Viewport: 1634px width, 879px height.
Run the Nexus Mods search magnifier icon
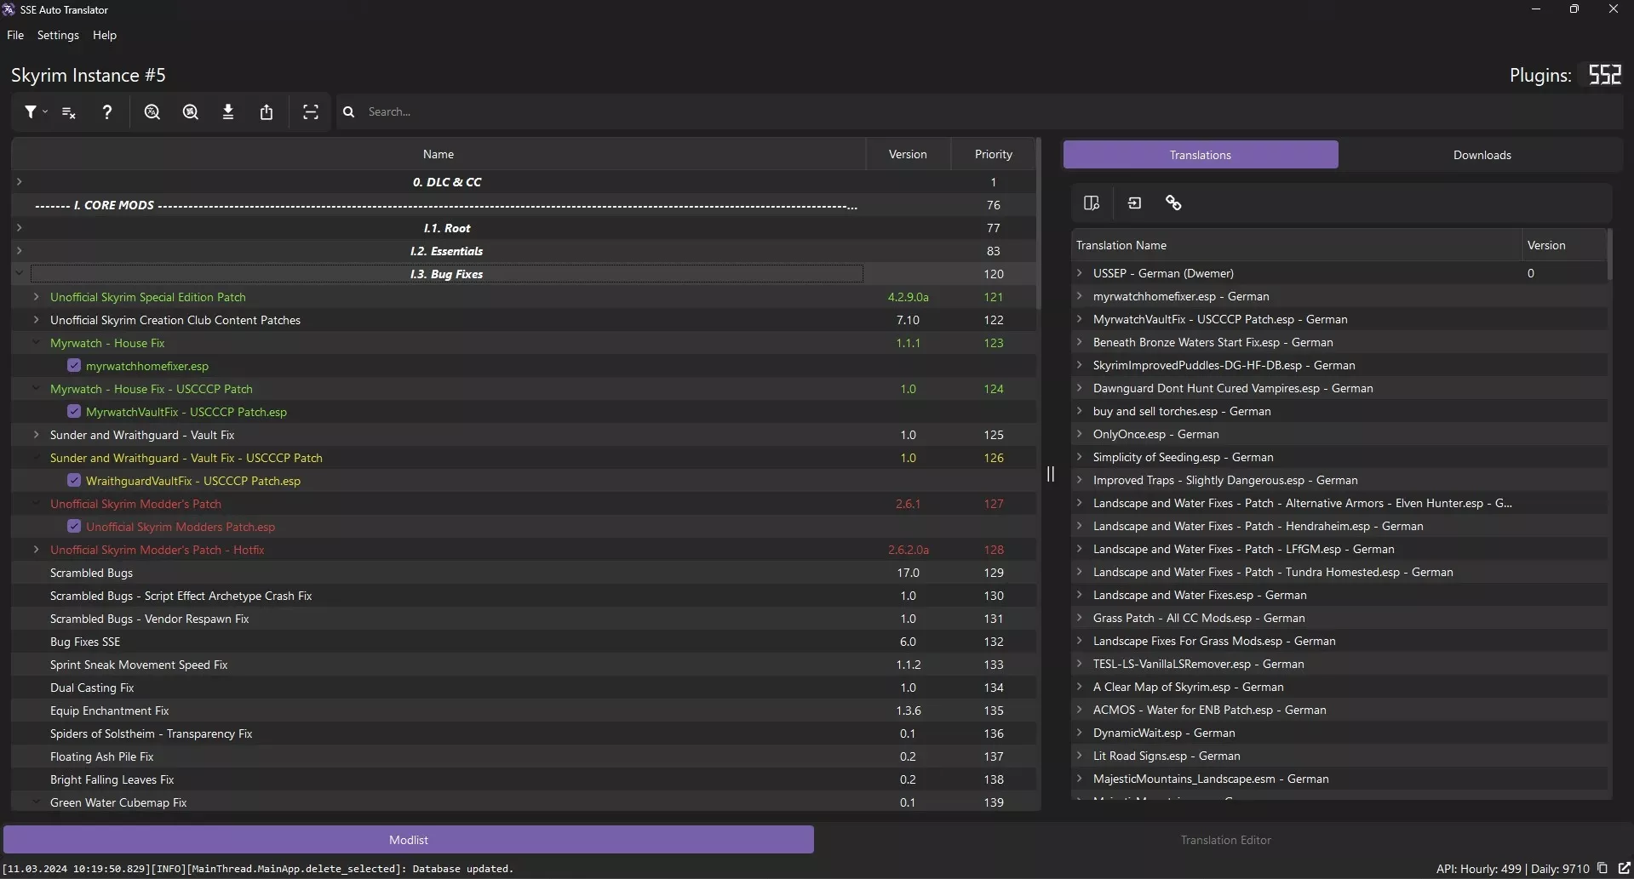(x=191, y=111)
